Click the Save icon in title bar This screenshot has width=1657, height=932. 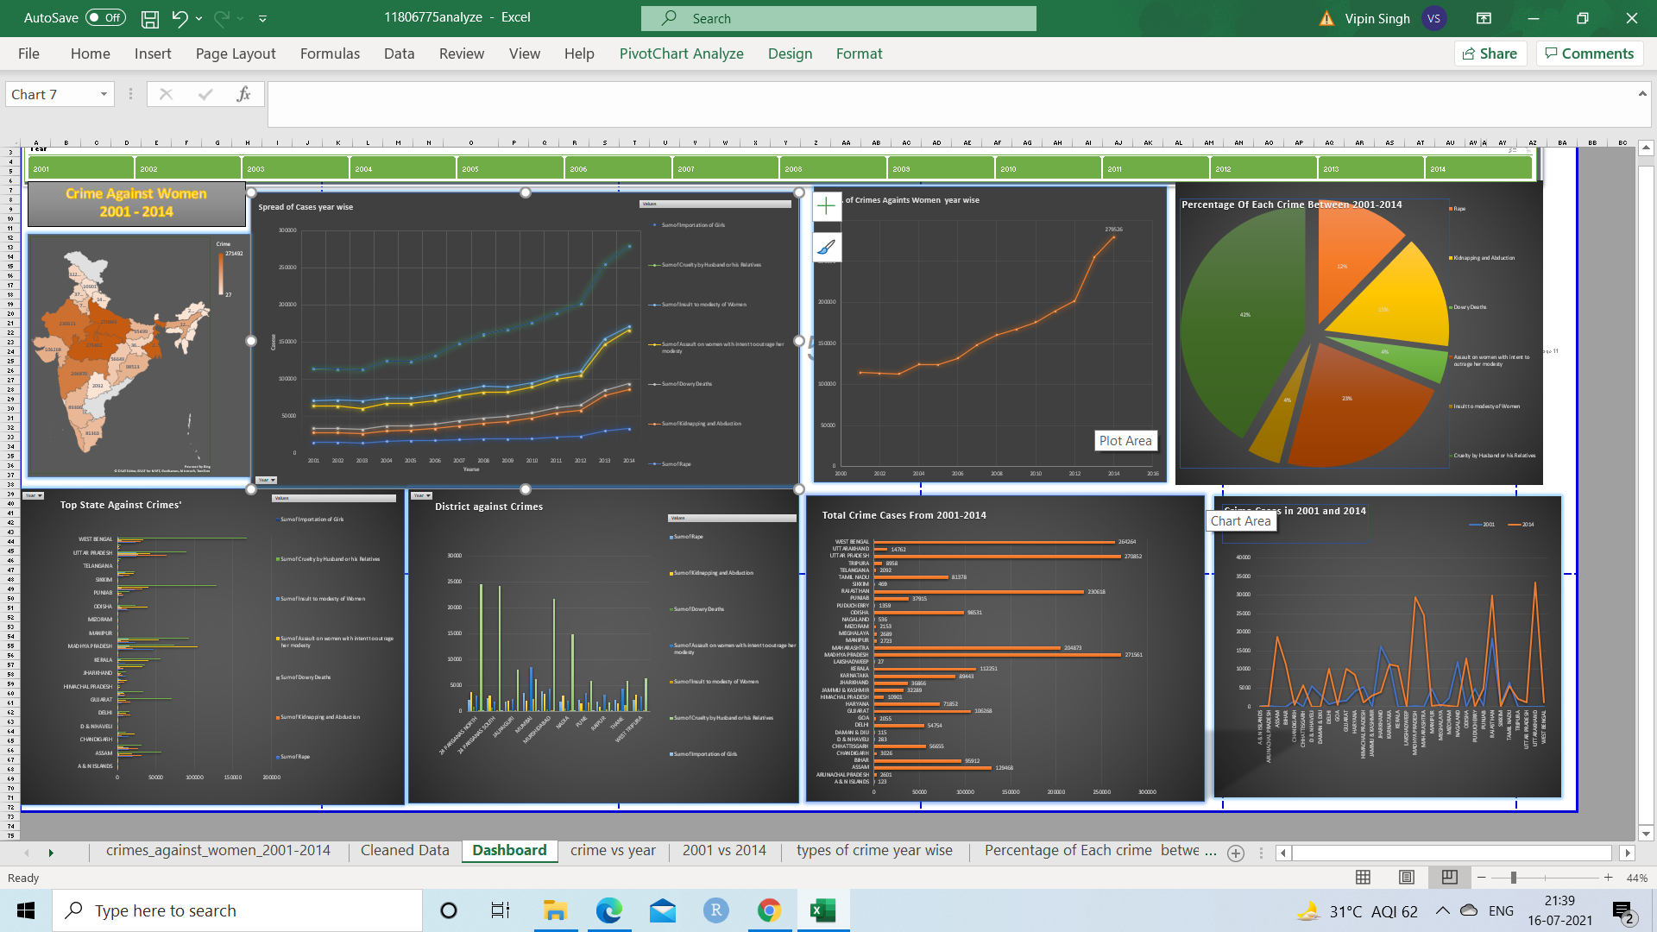click(x=150, y=18)
